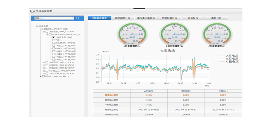Click the search magnifier icon

coord(78,18)
